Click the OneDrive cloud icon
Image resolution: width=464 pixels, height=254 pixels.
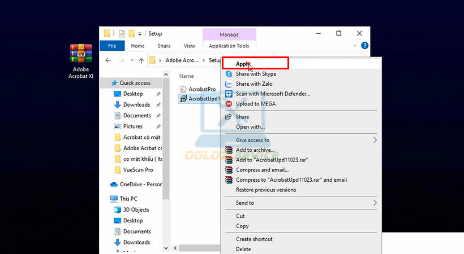(114, 185)
